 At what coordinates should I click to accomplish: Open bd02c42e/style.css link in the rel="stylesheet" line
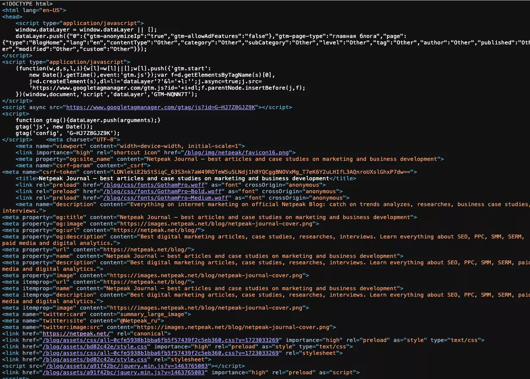[x=95, y=360]
